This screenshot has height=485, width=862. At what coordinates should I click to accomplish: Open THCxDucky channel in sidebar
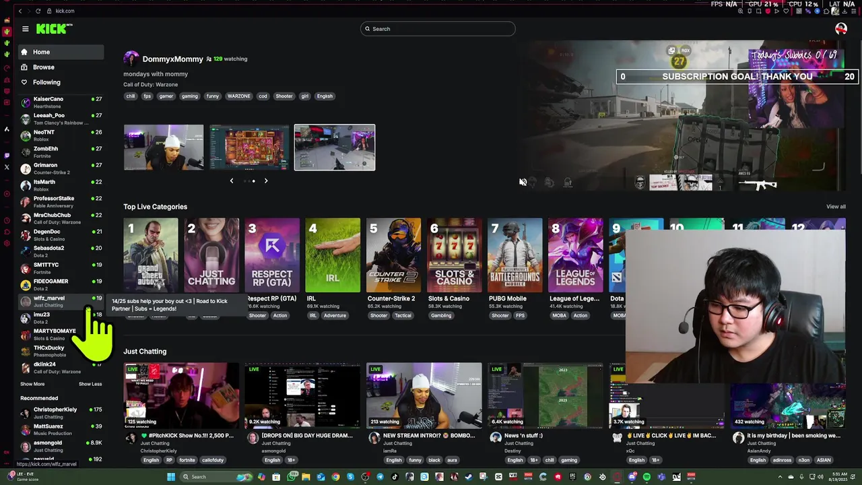click(x=61, y=351)
